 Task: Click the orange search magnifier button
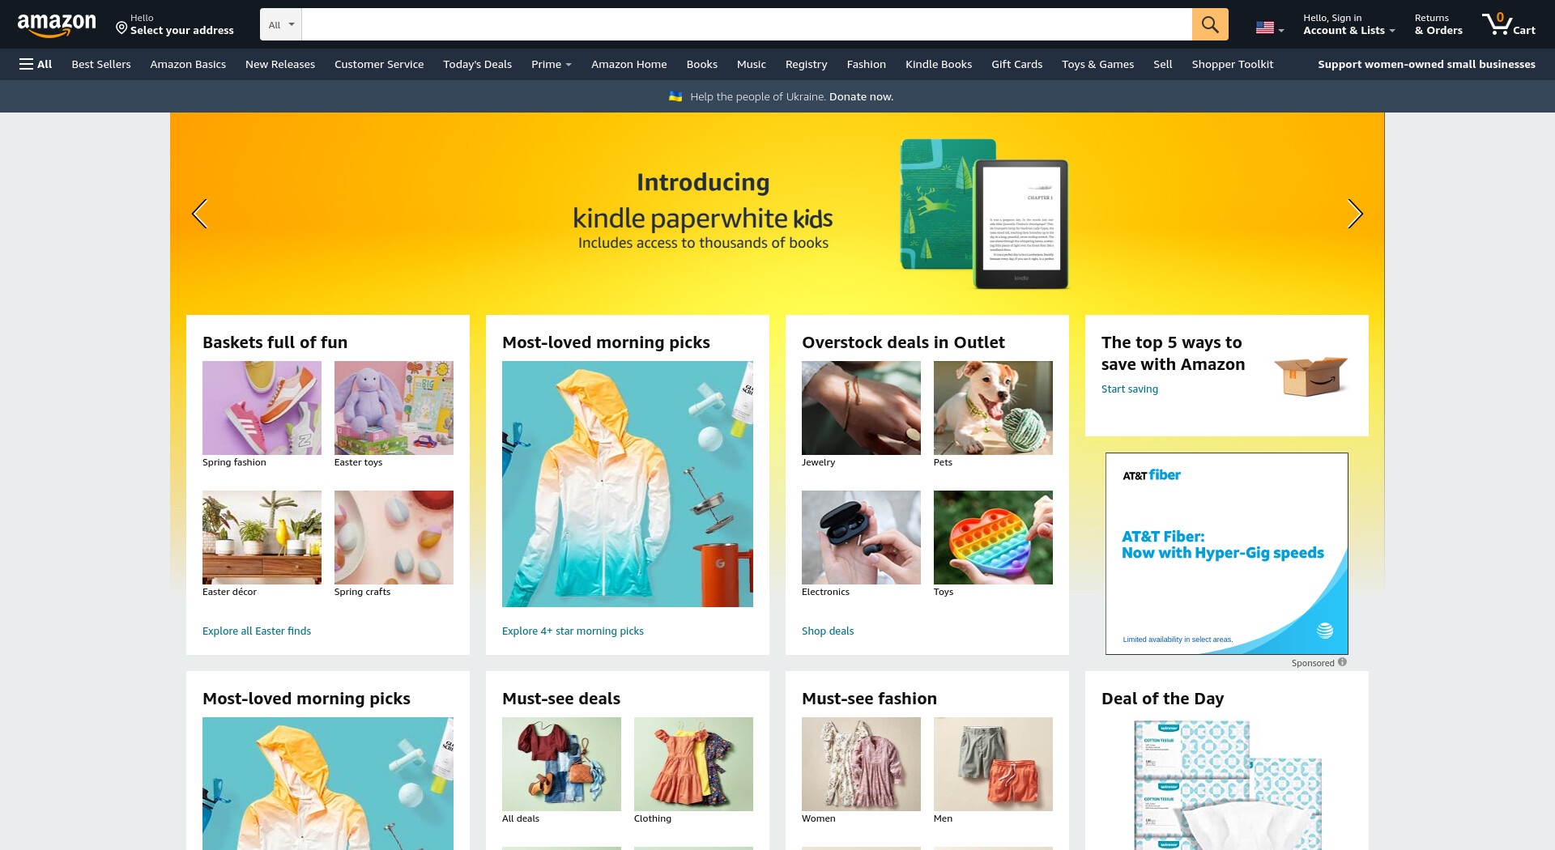1210,24
